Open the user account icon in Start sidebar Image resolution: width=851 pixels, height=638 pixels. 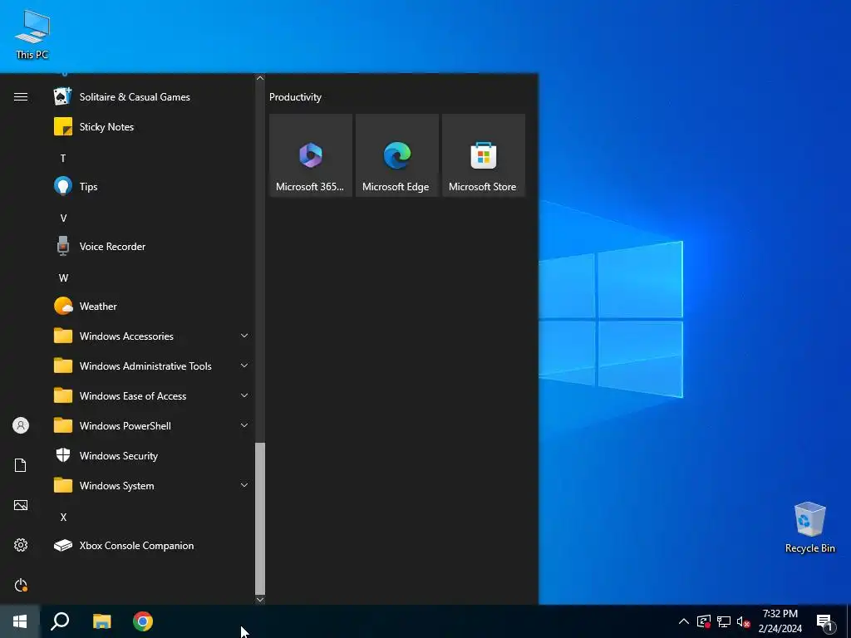[21, 425]
